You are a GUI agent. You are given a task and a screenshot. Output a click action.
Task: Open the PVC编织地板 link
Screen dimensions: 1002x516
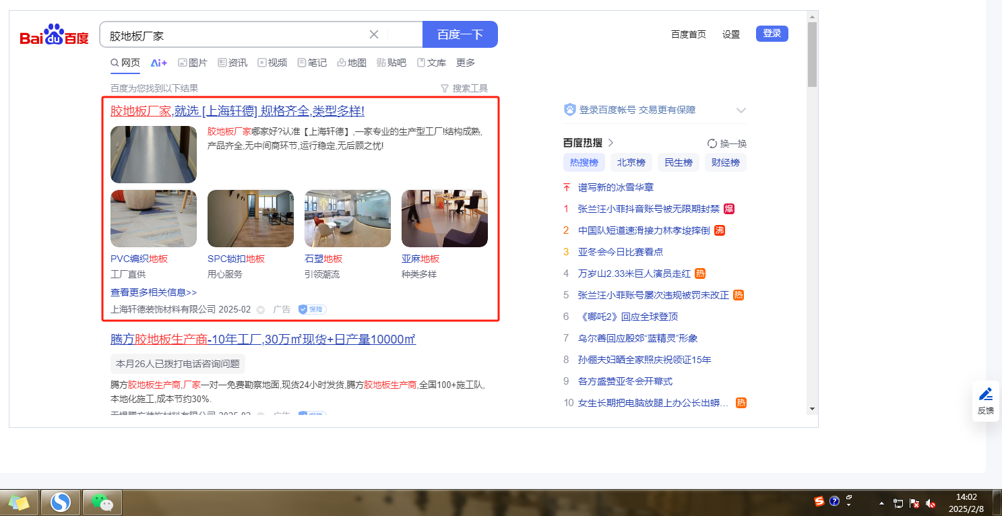coord(139,259)
